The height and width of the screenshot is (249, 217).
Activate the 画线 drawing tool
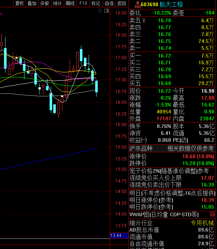point(70,3)
